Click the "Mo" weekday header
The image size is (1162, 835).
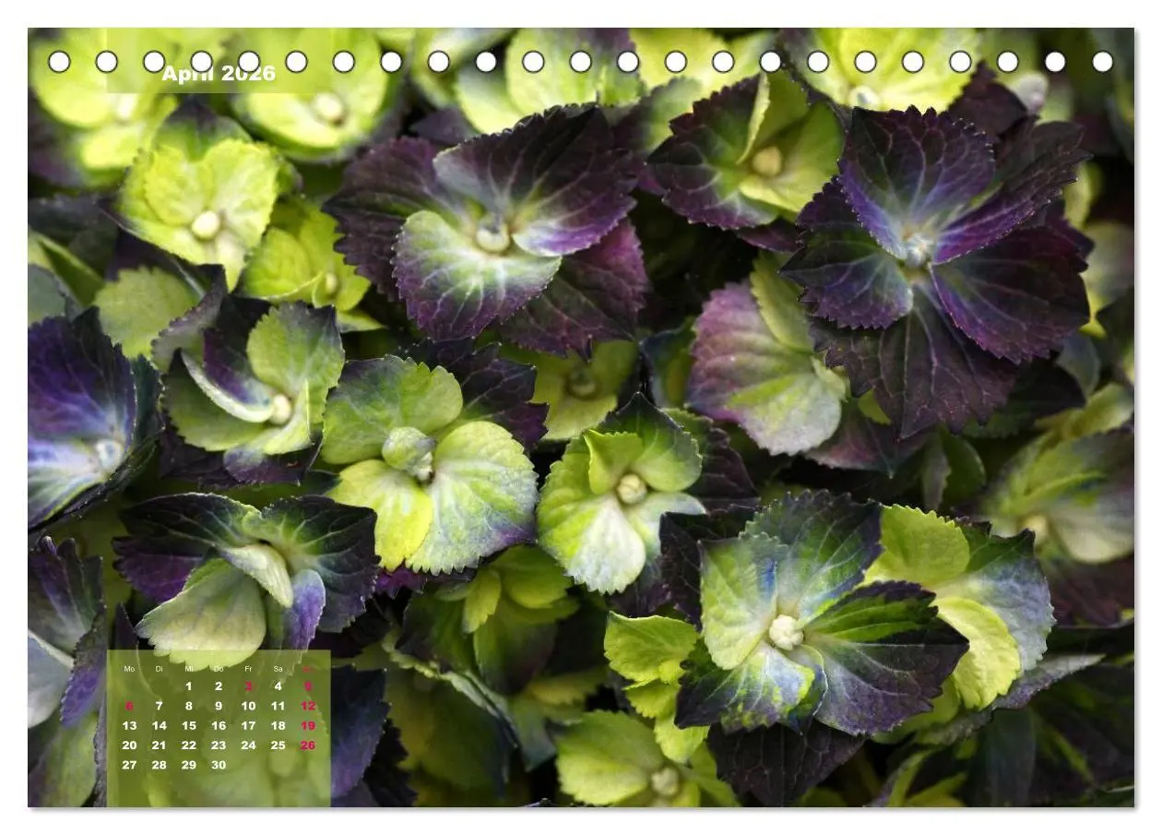[x=129, y=669]
